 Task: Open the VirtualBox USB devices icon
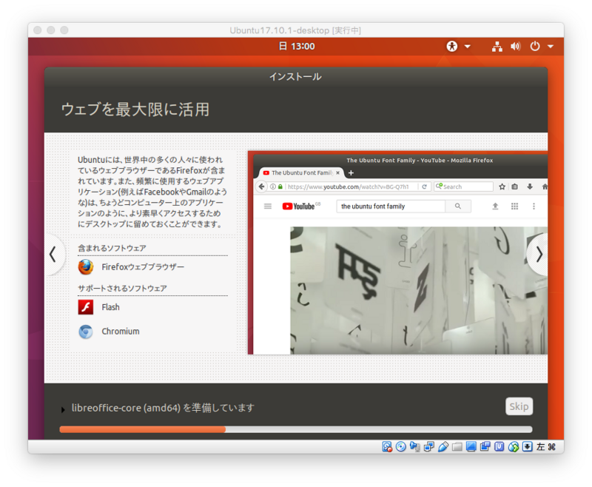pyautogui.click(x=443, y=447)
